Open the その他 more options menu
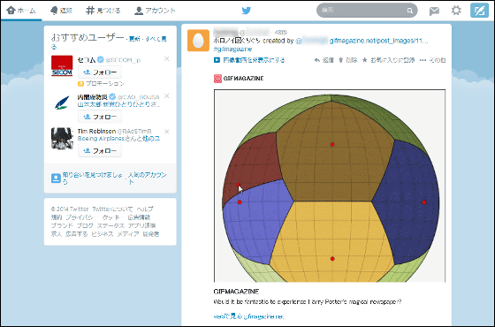 click(x=432, y=60)
